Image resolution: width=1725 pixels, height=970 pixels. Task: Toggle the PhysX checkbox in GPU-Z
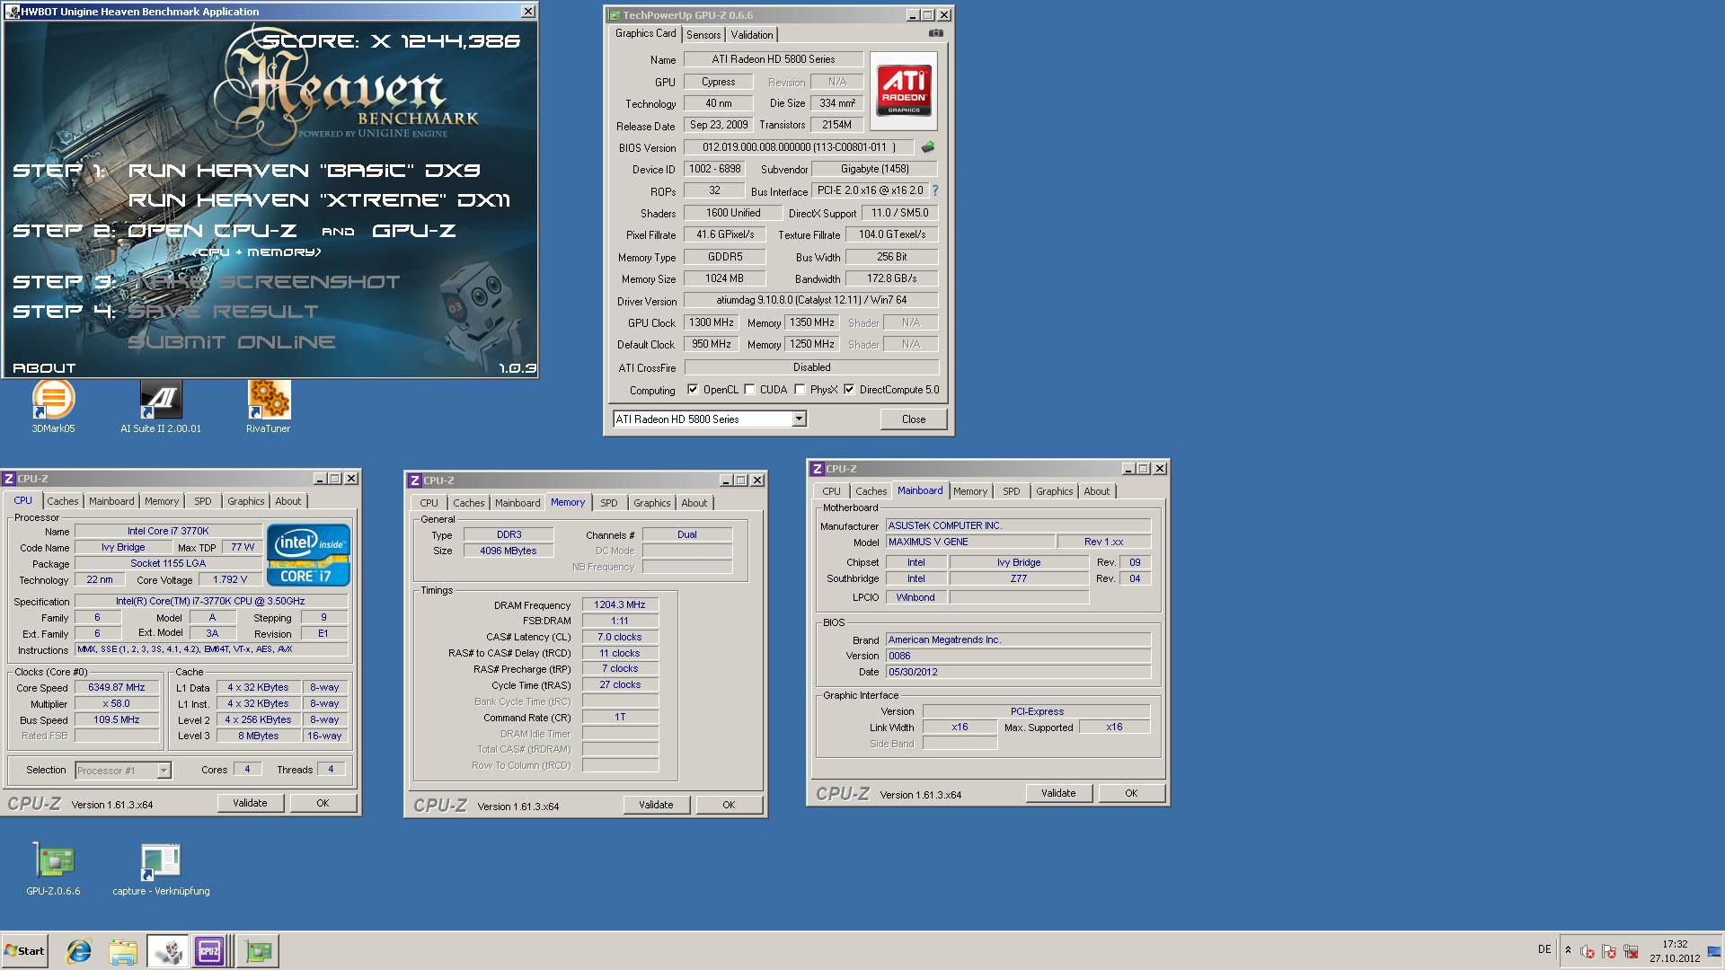800,390
